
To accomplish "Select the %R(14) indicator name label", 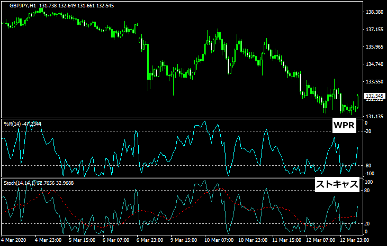I will pyautogui.click(x=12, y=124).
